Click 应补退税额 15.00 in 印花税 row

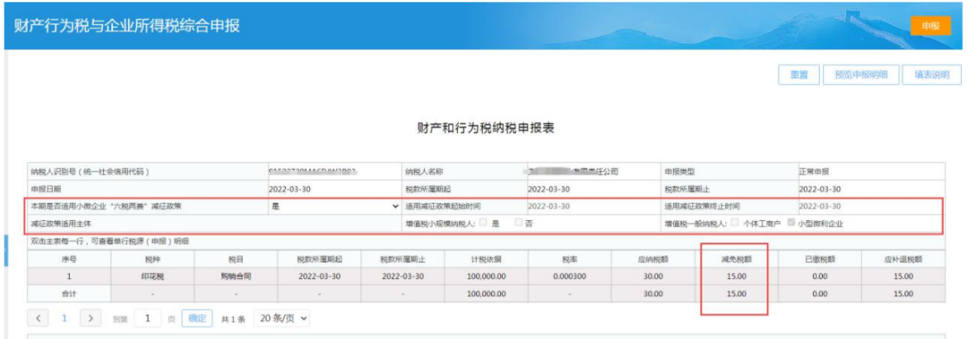(903, 276)
